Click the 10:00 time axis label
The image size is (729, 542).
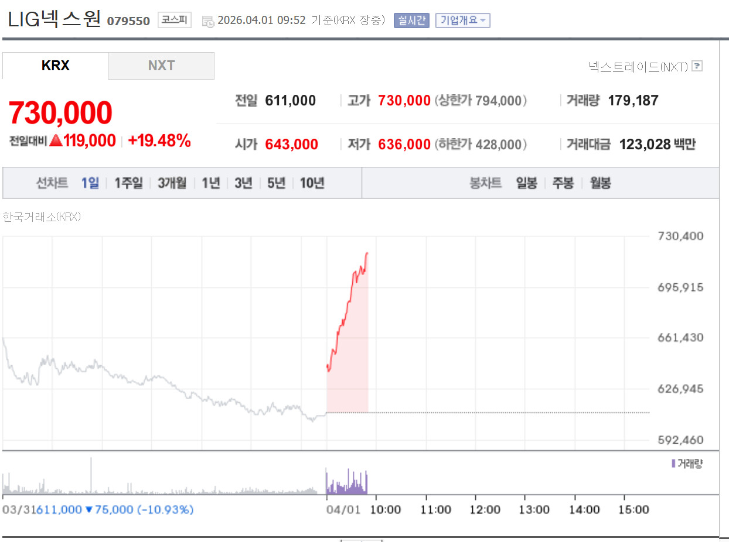coord(386,510)
